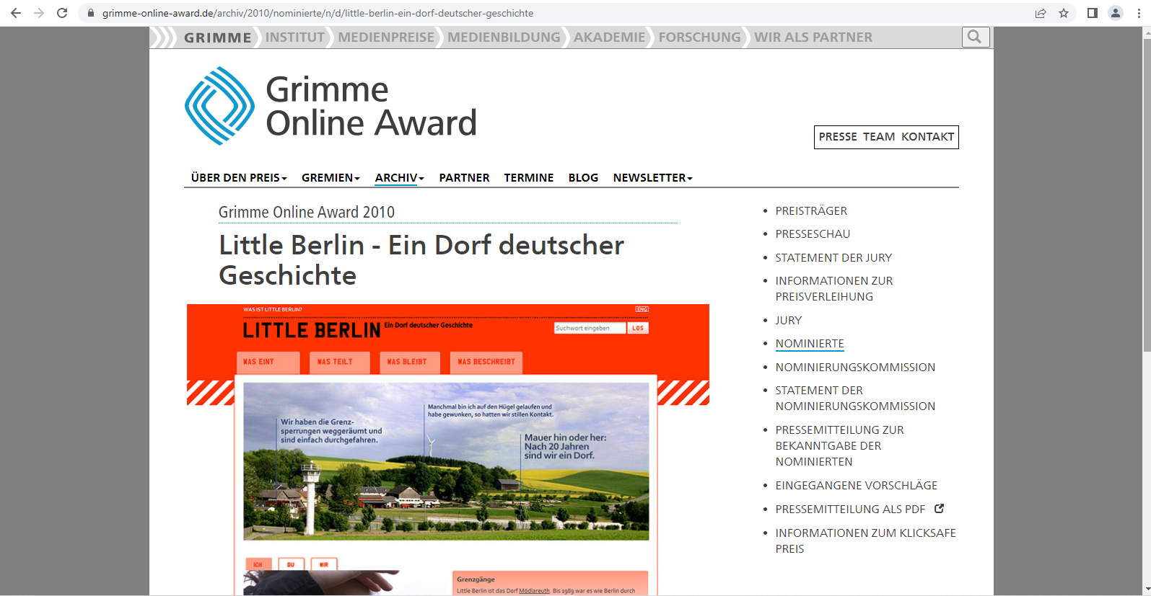Open the Kontakt link
The image size is (1151, 596).
(927, 137)
